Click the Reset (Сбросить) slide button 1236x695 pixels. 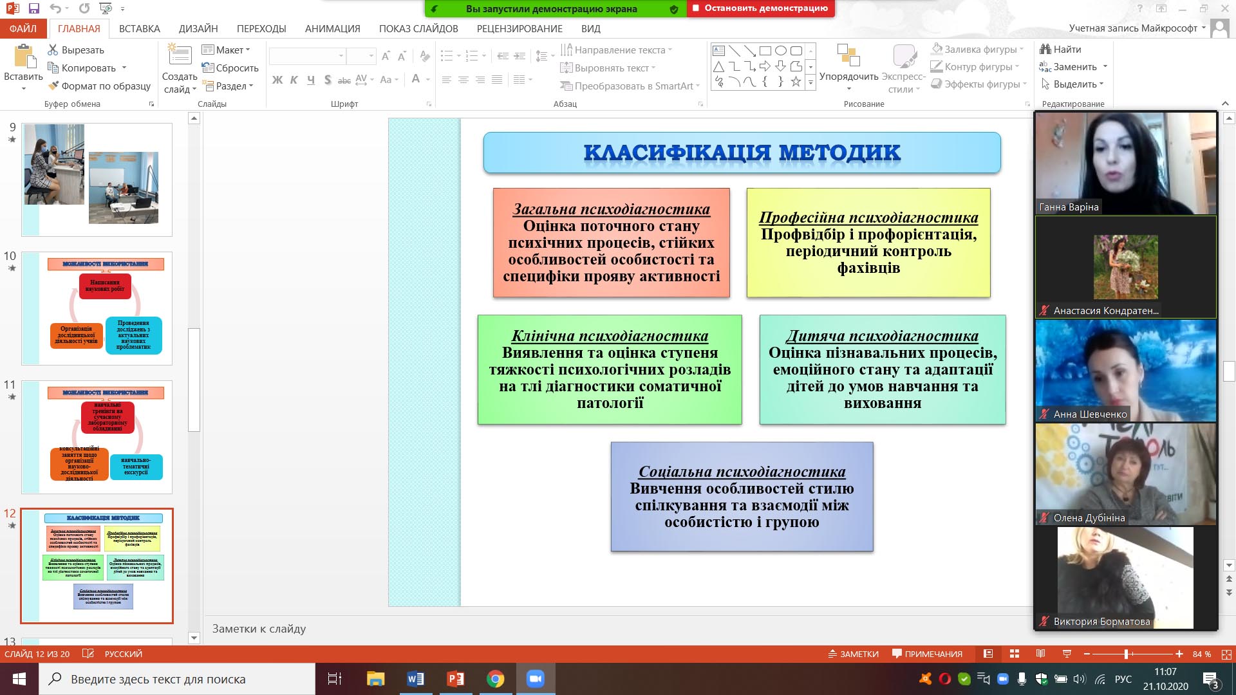(230, 68)
